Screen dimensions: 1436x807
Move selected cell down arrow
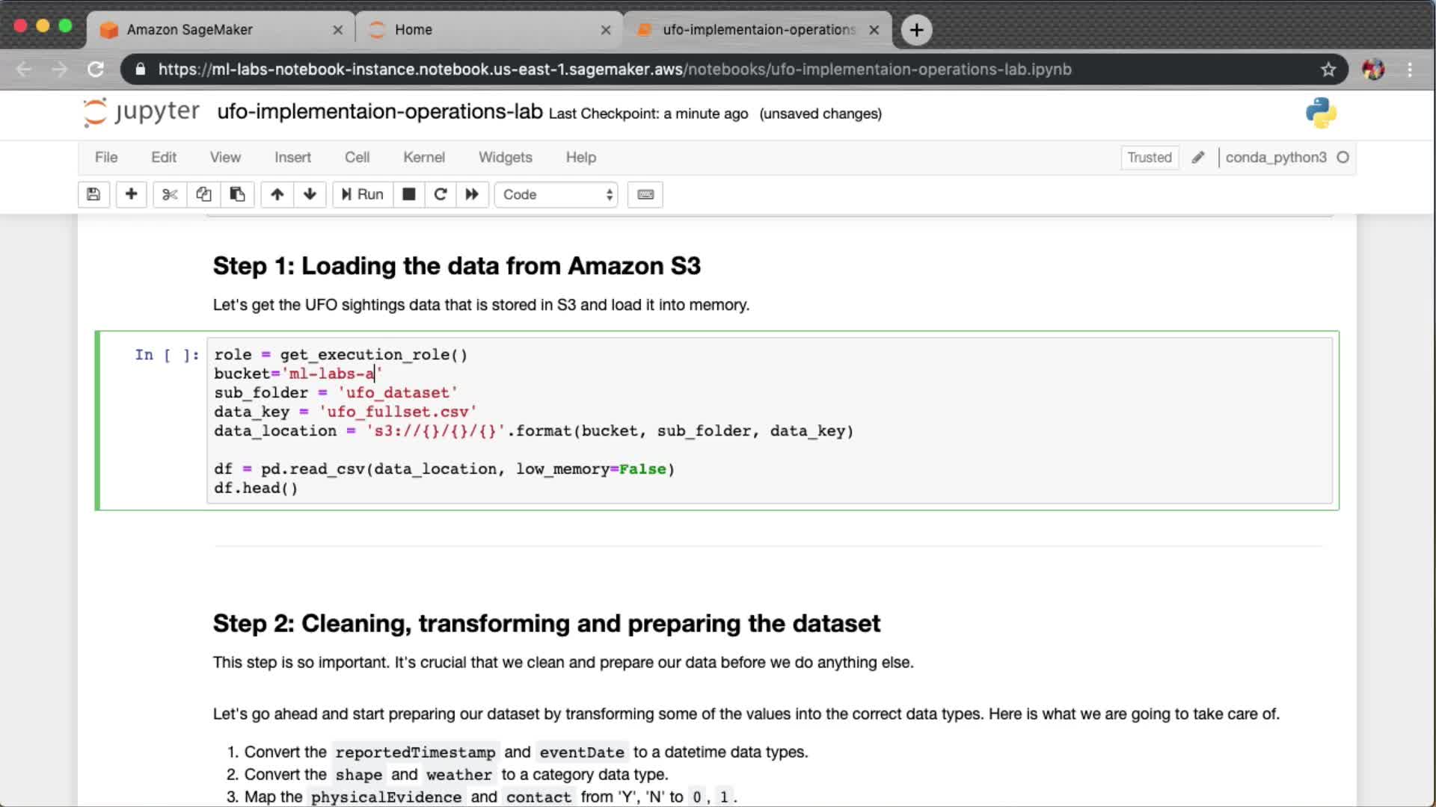point(310,194)
